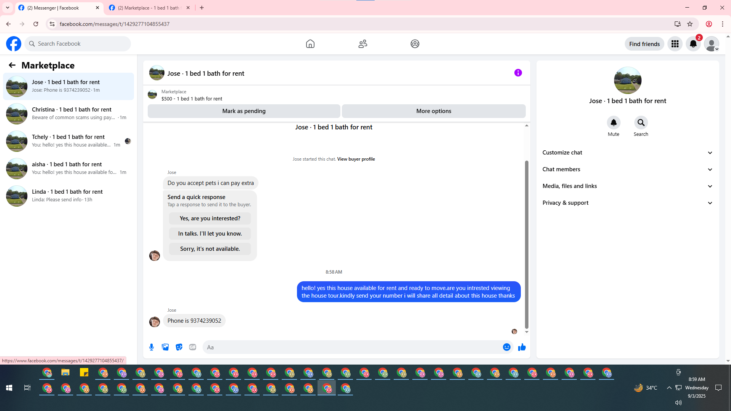Expand Media, files and links section

pyautogui.click(x=628, y=186)
